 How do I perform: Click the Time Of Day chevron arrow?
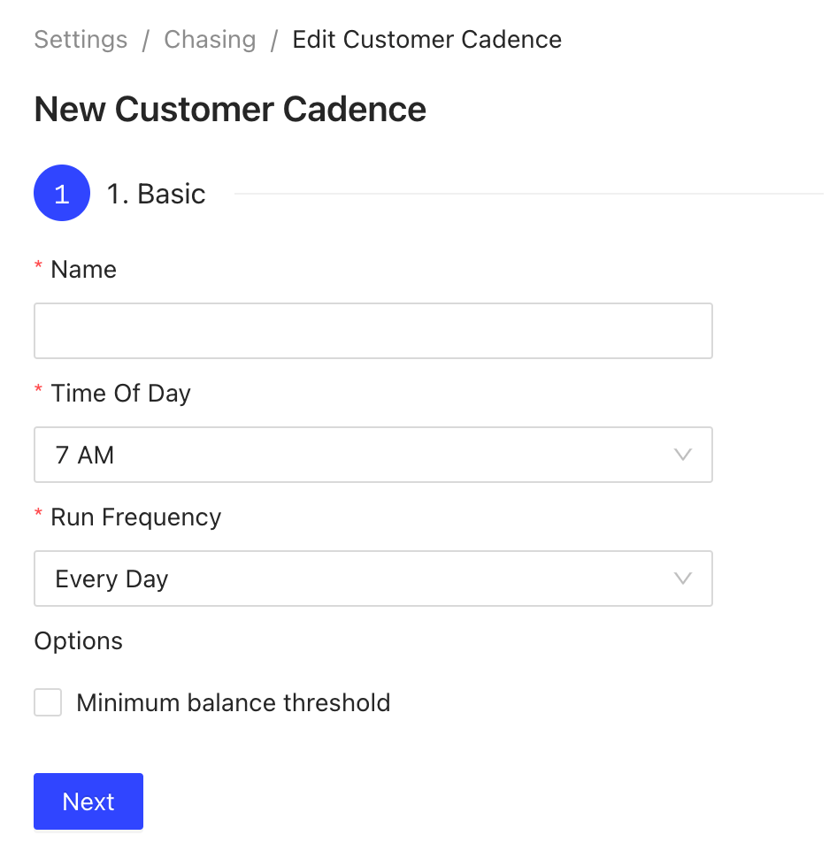pyautogui.click(x=682, y=455)
